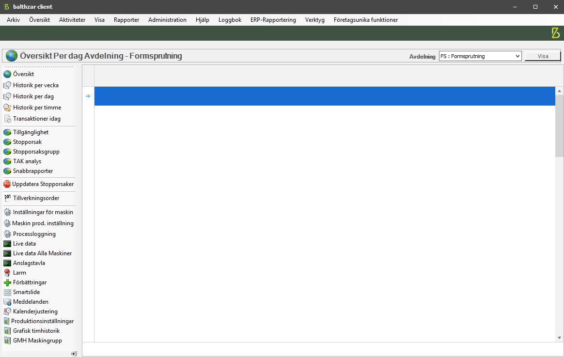Click the vertical scrollbar thumb in the grid
The image size is (564, 357).
click(x=559, y=126)
